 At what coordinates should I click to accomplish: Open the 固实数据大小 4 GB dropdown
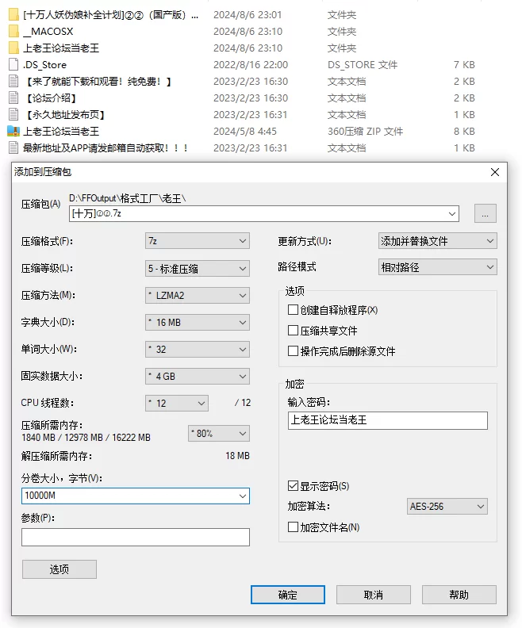click(x=197, y=376)
